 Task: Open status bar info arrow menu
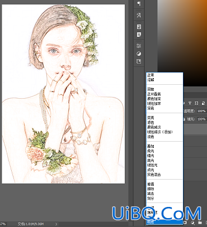(x=56, y=224)
